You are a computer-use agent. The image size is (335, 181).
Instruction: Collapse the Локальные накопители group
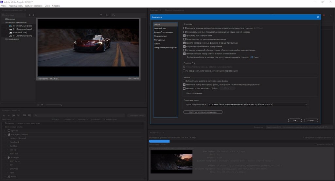[3, 23]
